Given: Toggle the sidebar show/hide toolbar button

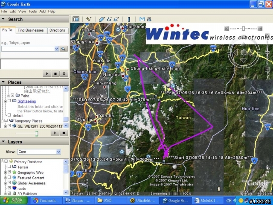Looking at the screenshot, I should (76, 19).
